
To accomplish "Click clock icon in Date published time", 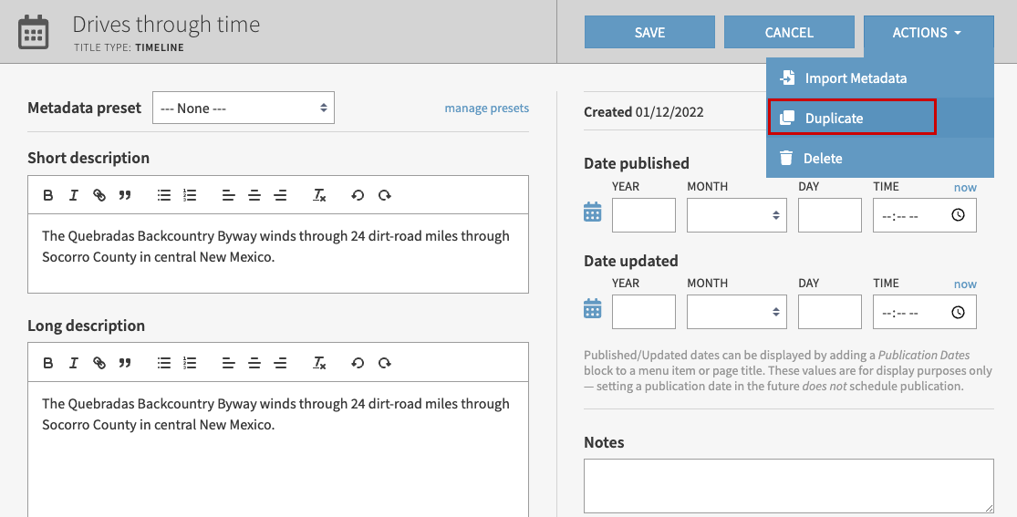I will pos(958,215).
